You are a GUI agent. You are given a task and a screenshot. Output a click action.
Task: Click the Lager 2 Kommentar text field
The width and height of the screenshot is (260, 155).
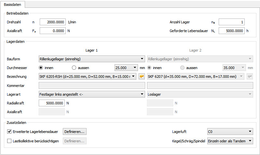click(x=200, y=86)
